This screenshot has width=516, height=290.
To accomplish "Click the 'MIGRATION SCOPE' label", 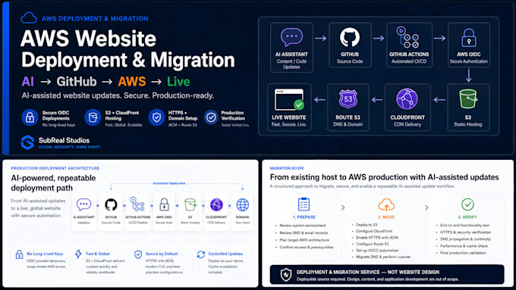I will coord(287,168).
